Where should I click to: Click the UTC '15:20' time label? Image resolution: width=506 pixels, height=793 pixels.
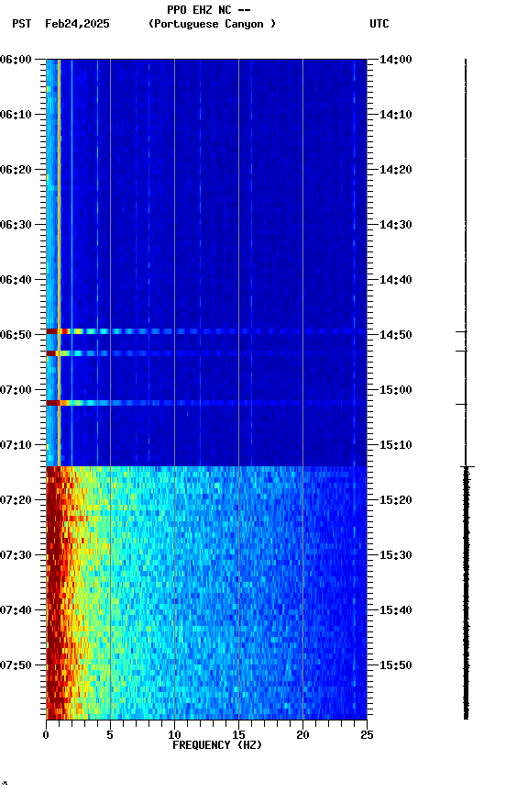396,500
